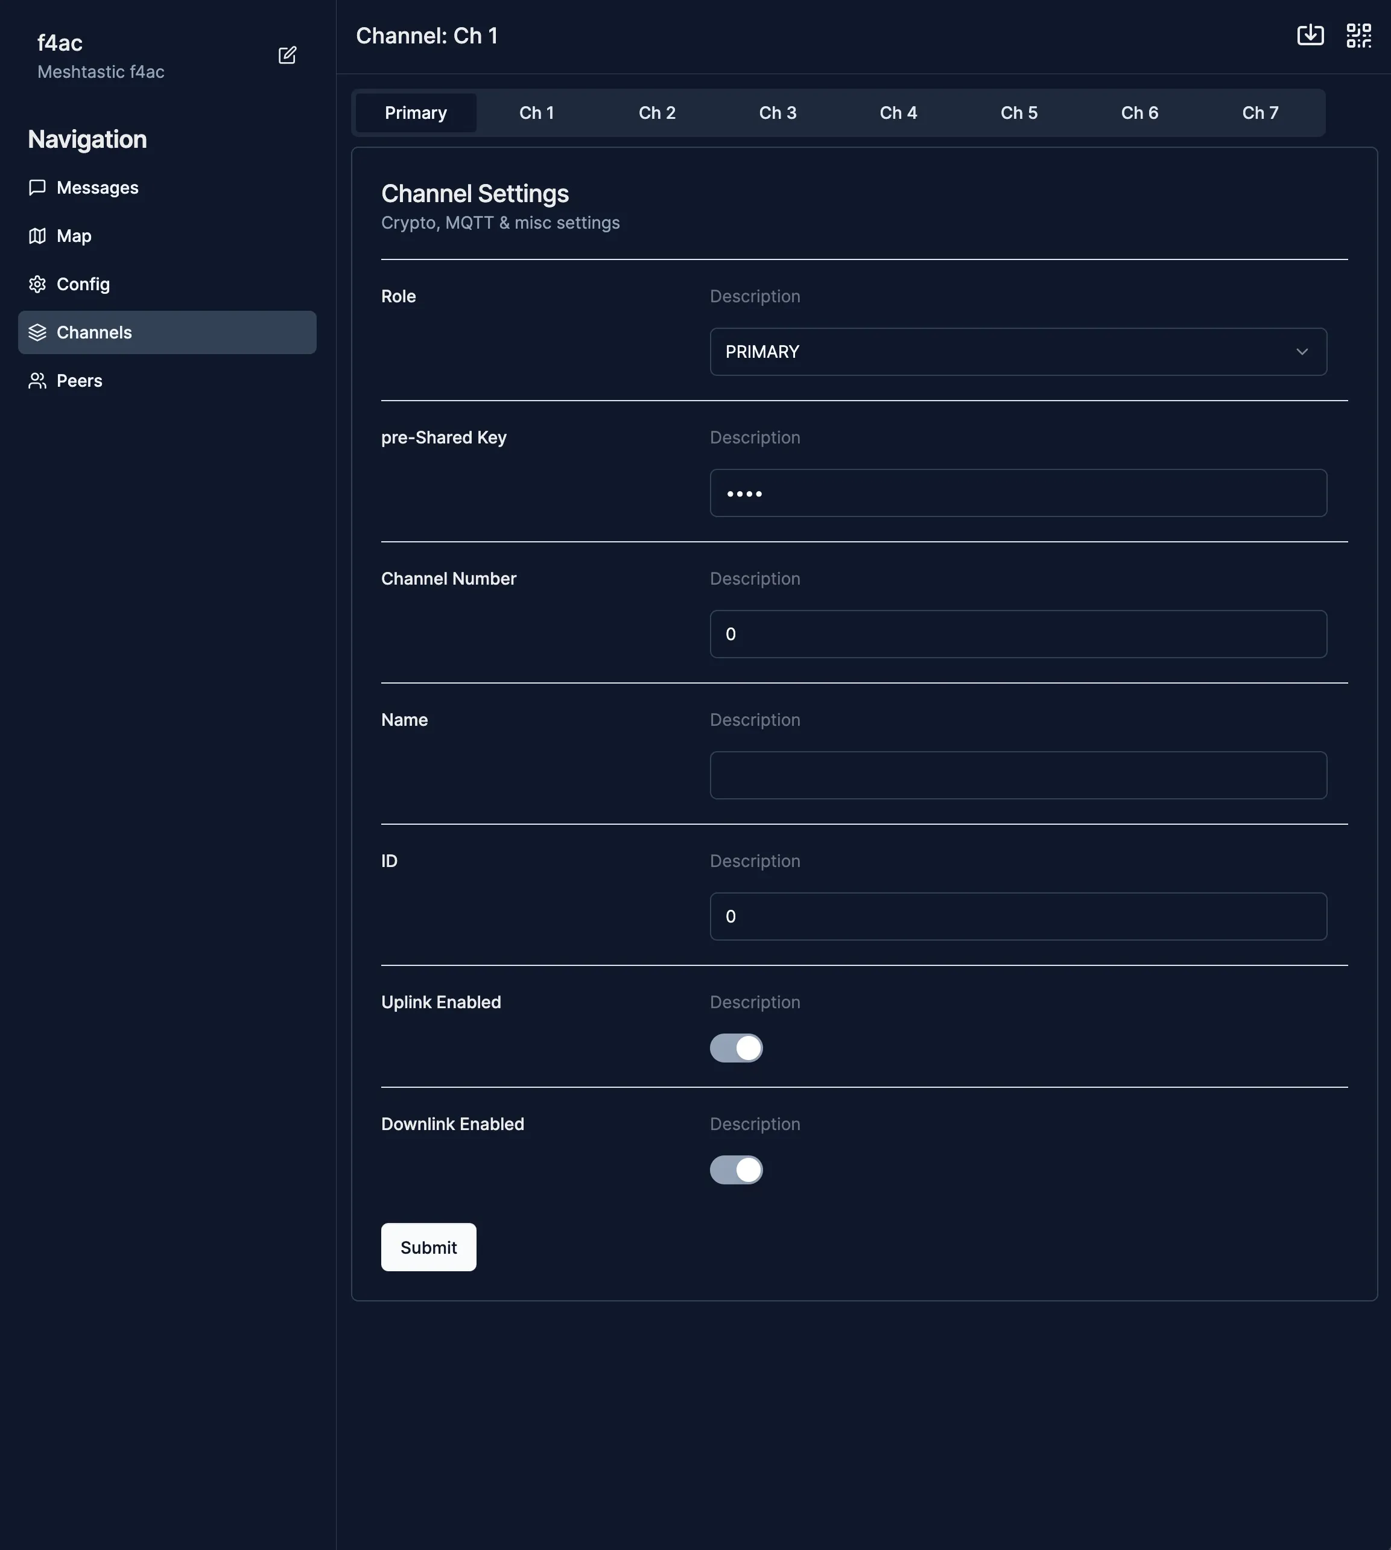Screen dimensions: 1391x1550
Task: Click the Messages chat bubble icon
Action: [37, 188]
